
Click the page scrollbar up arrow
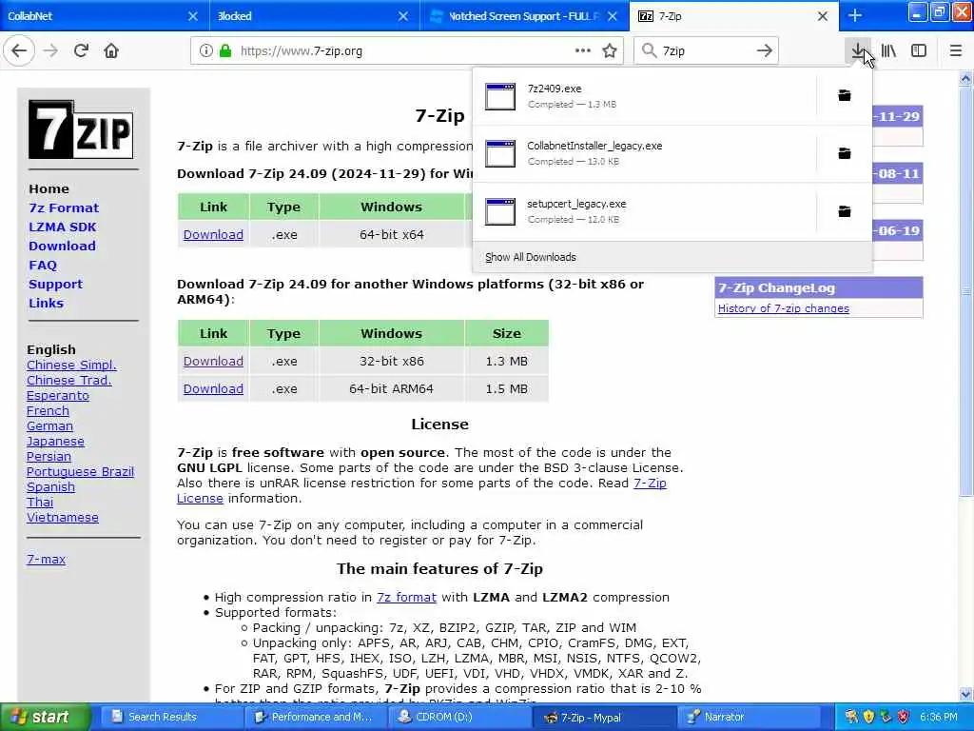tap(965, 78)
